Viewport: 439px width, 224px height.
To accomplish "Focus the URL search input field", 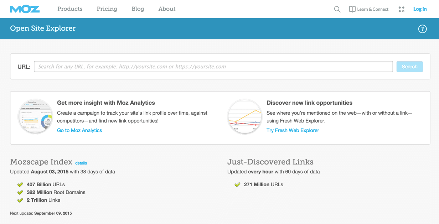I will [213, 67].
